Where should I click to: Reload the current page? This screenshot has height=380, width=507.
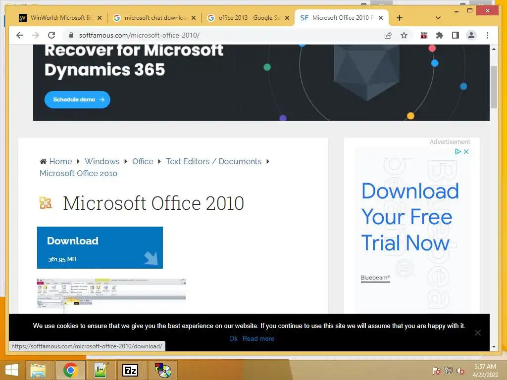(51, 35)
